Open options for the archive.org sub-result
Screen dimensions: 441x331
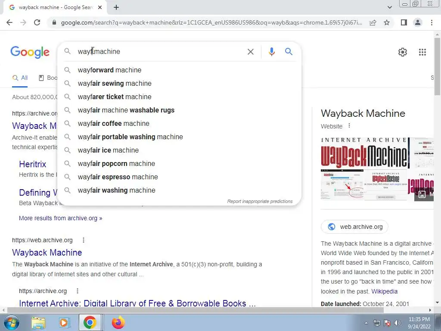[x=78, y=291]
